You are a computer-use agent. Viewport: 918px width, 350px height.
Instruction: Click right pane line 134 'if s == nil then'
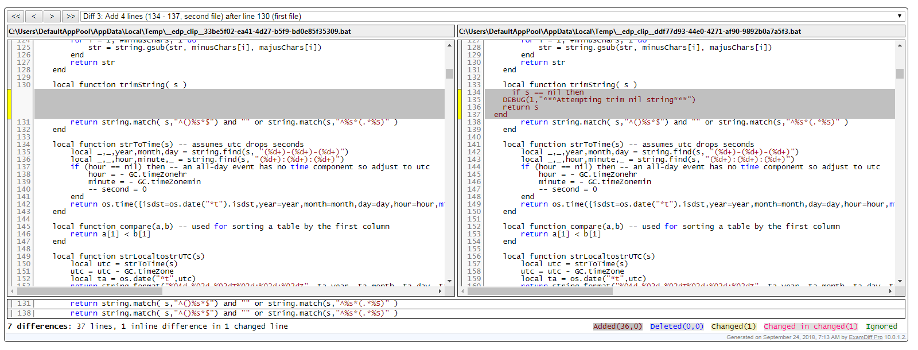547,92
